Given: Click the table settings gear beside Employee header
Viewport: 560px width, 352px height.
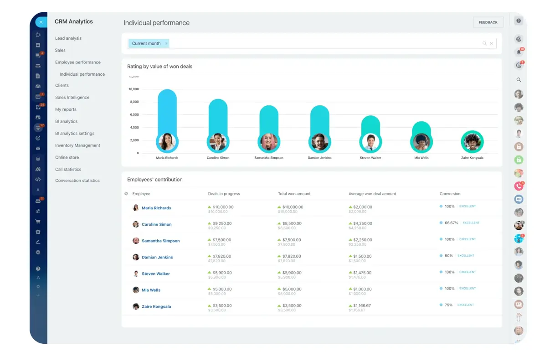Looking at the screenshot, I should 126,194.
